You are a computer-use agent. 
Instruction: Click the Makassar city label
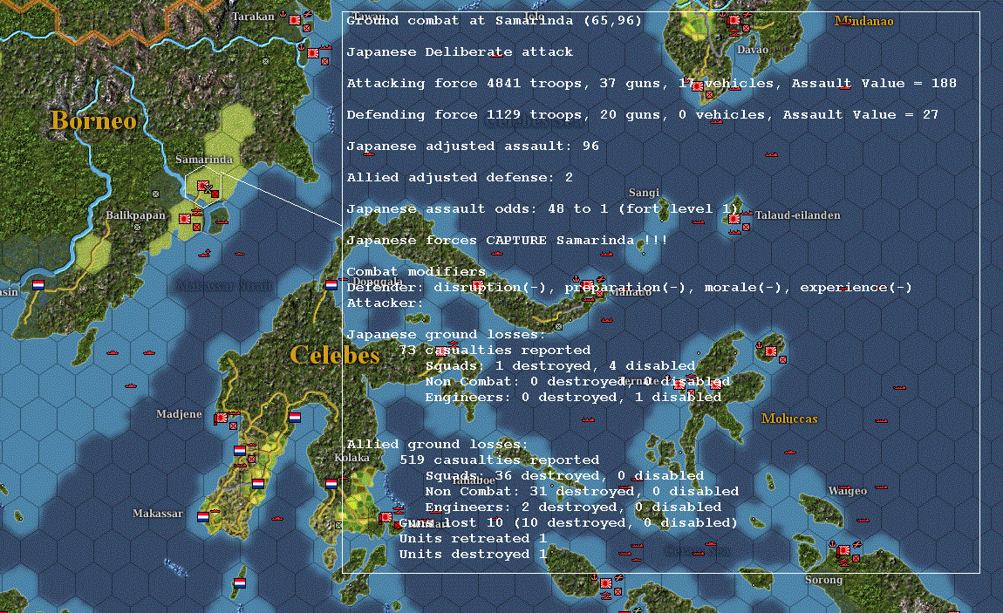click(157, 514)
